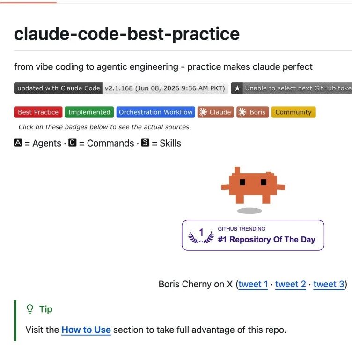The image size is (352, 352).
Task: Open the tweet 3 link
Action: click(x=329, y=284)
